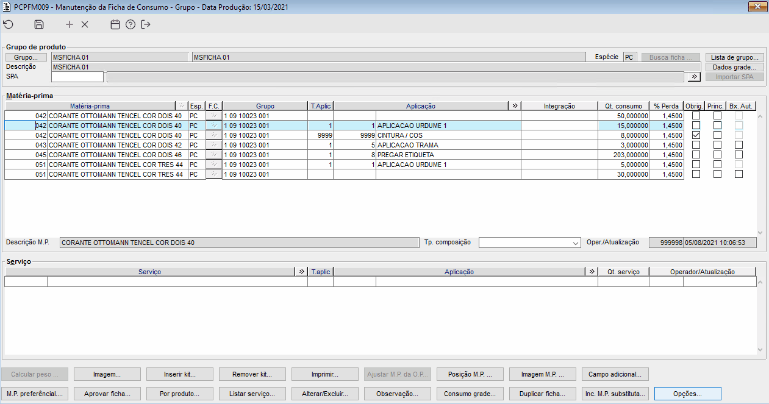Open Lista de grupo...
The width and height of the screenshot is (769, 404).
(x=734, y=57)
